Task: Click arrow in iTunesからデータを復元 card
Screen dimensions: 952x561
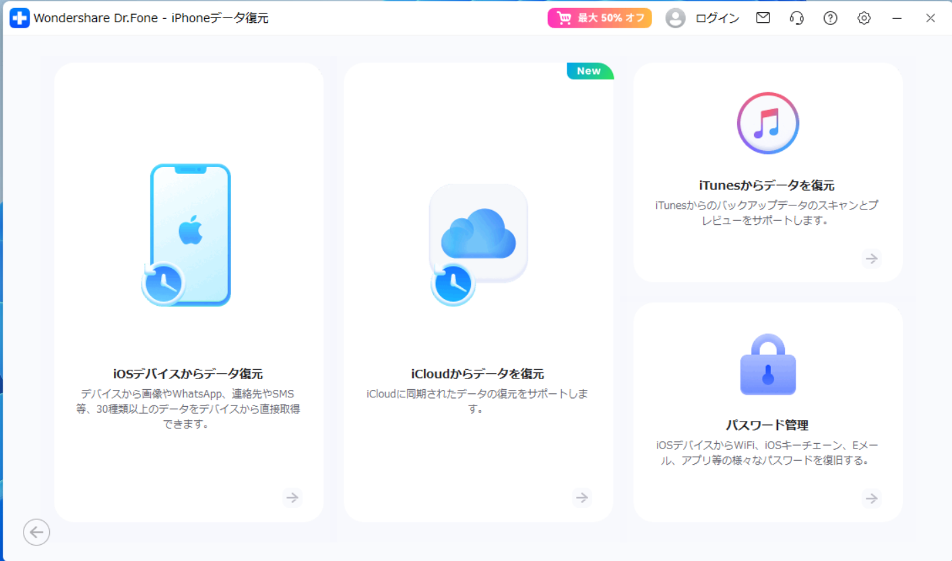Action: tap(872, 259)
